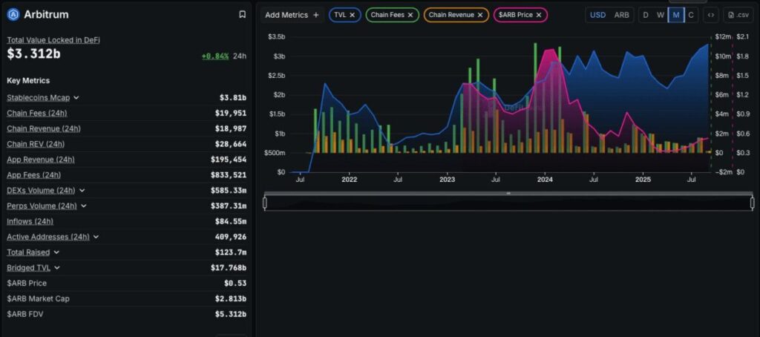Click the left handle of chart range slider
Screen dimensions: 760x337
tap(265, 203)
